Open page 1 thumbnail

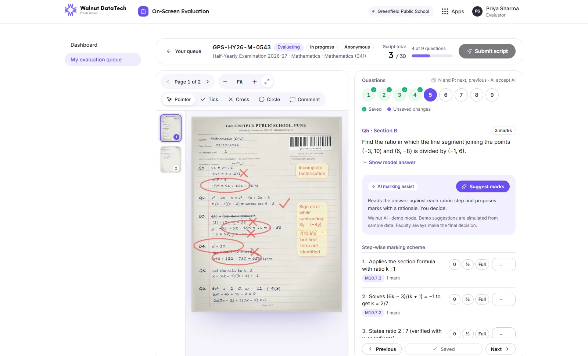click(171, 128)
